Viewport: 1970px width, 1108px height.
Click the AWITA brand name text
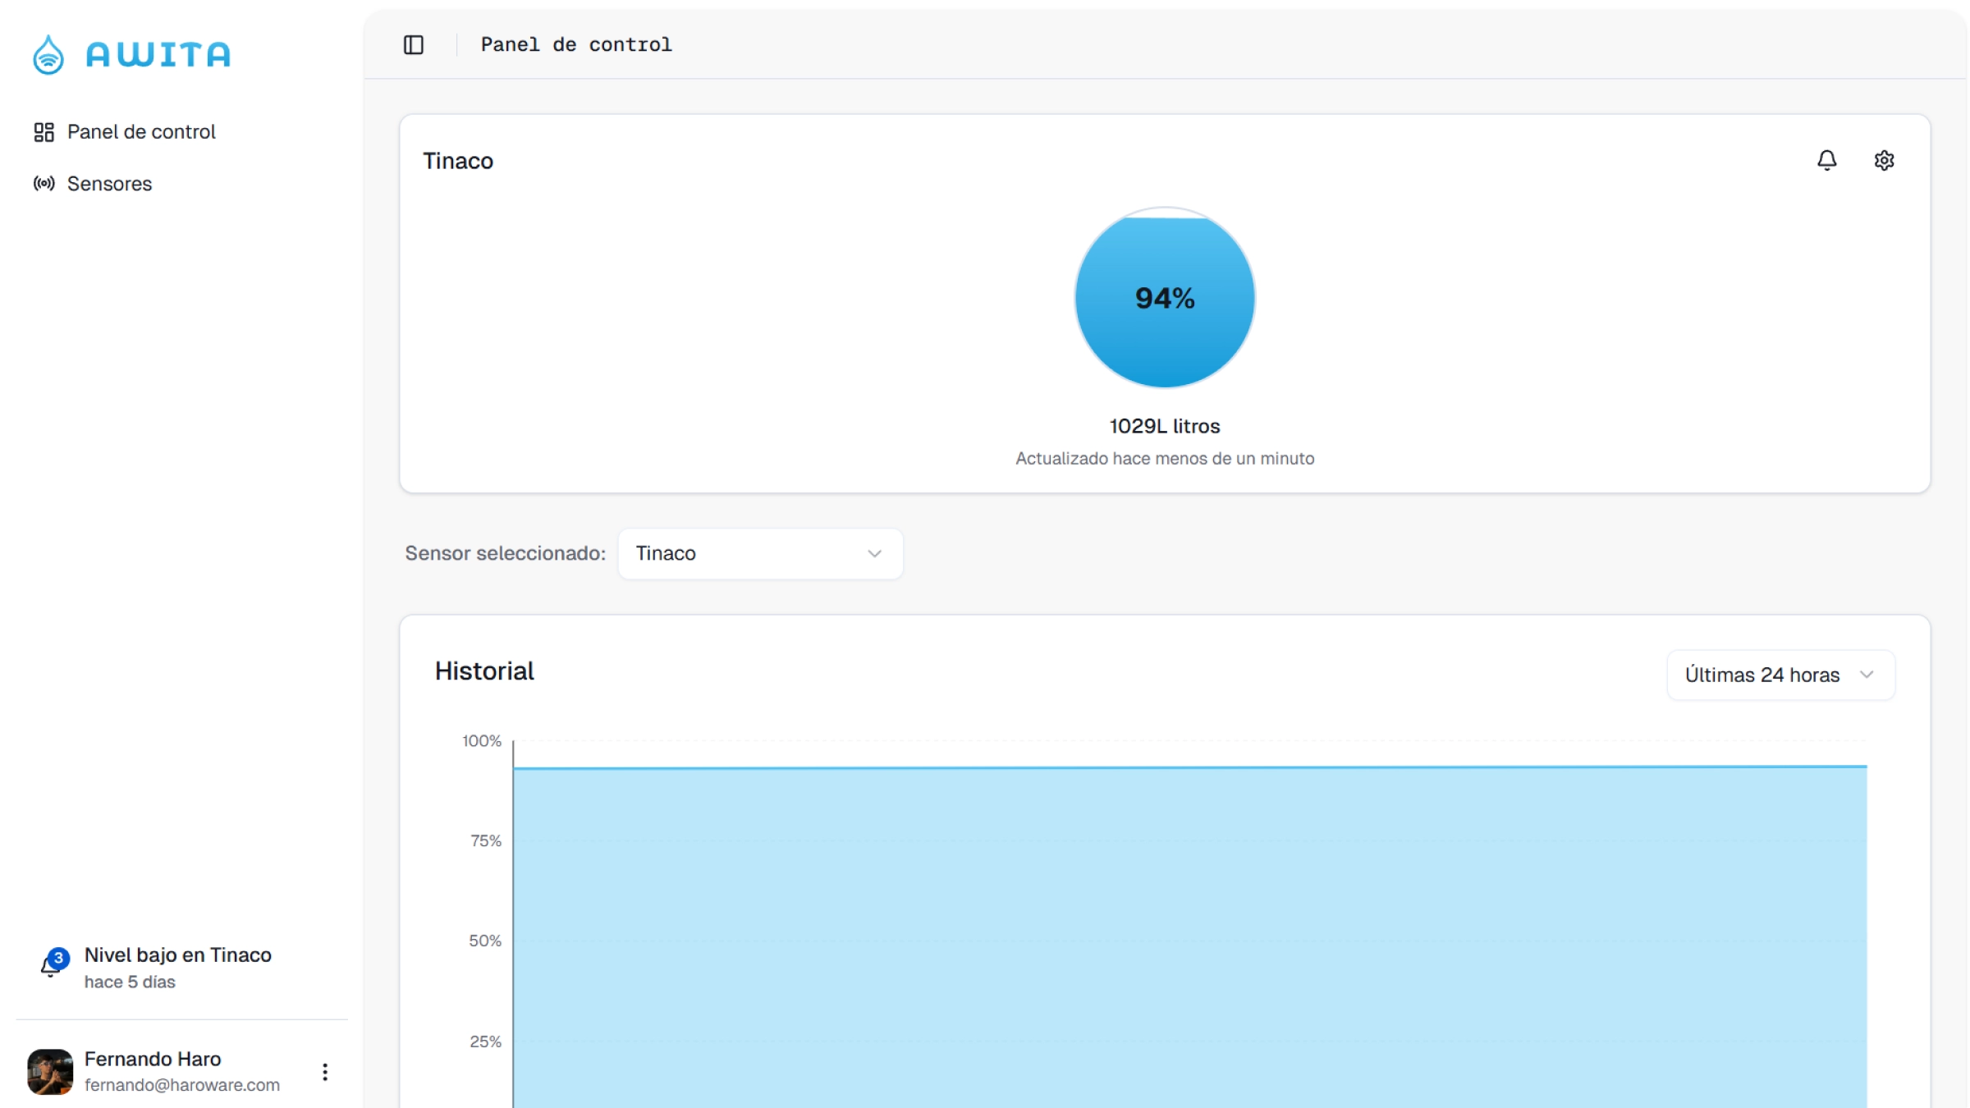coord(158,55)
